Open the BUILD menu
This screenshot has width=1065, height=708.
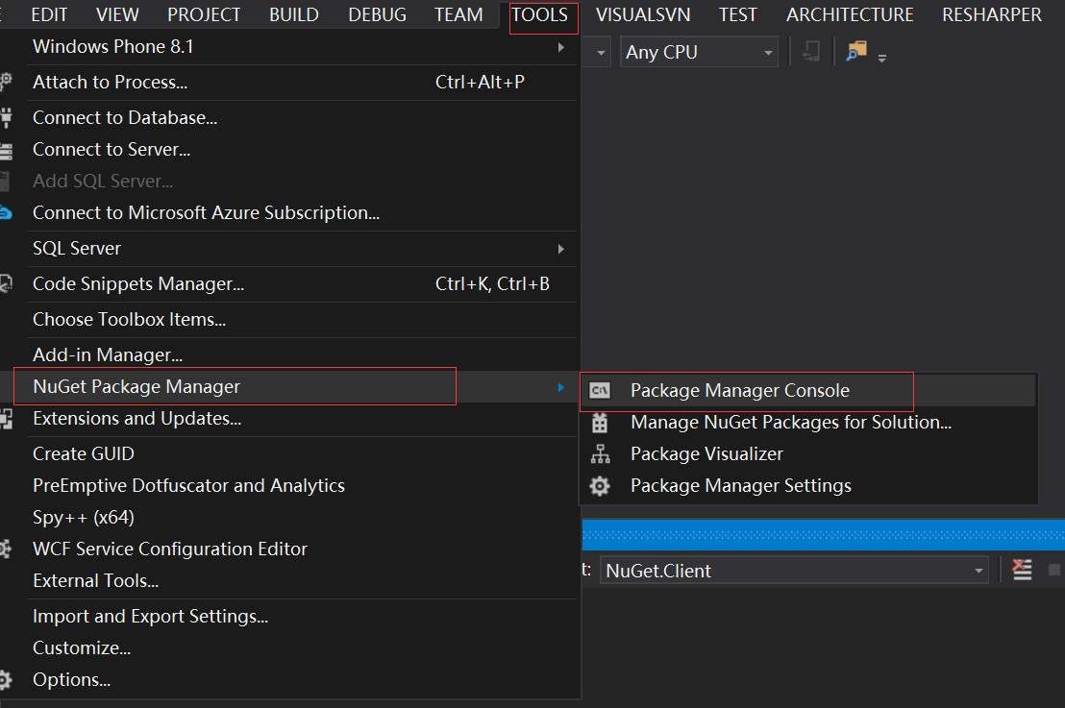click(294, 14)
